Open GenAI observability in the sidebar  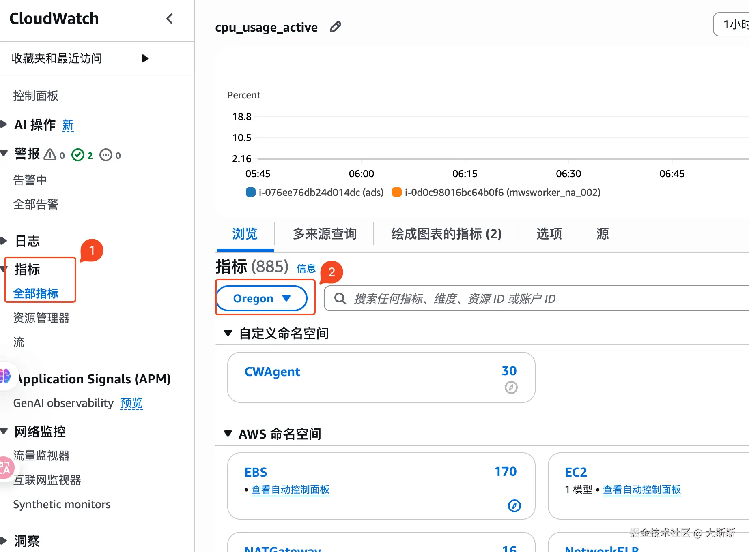[x=63, y=403]
